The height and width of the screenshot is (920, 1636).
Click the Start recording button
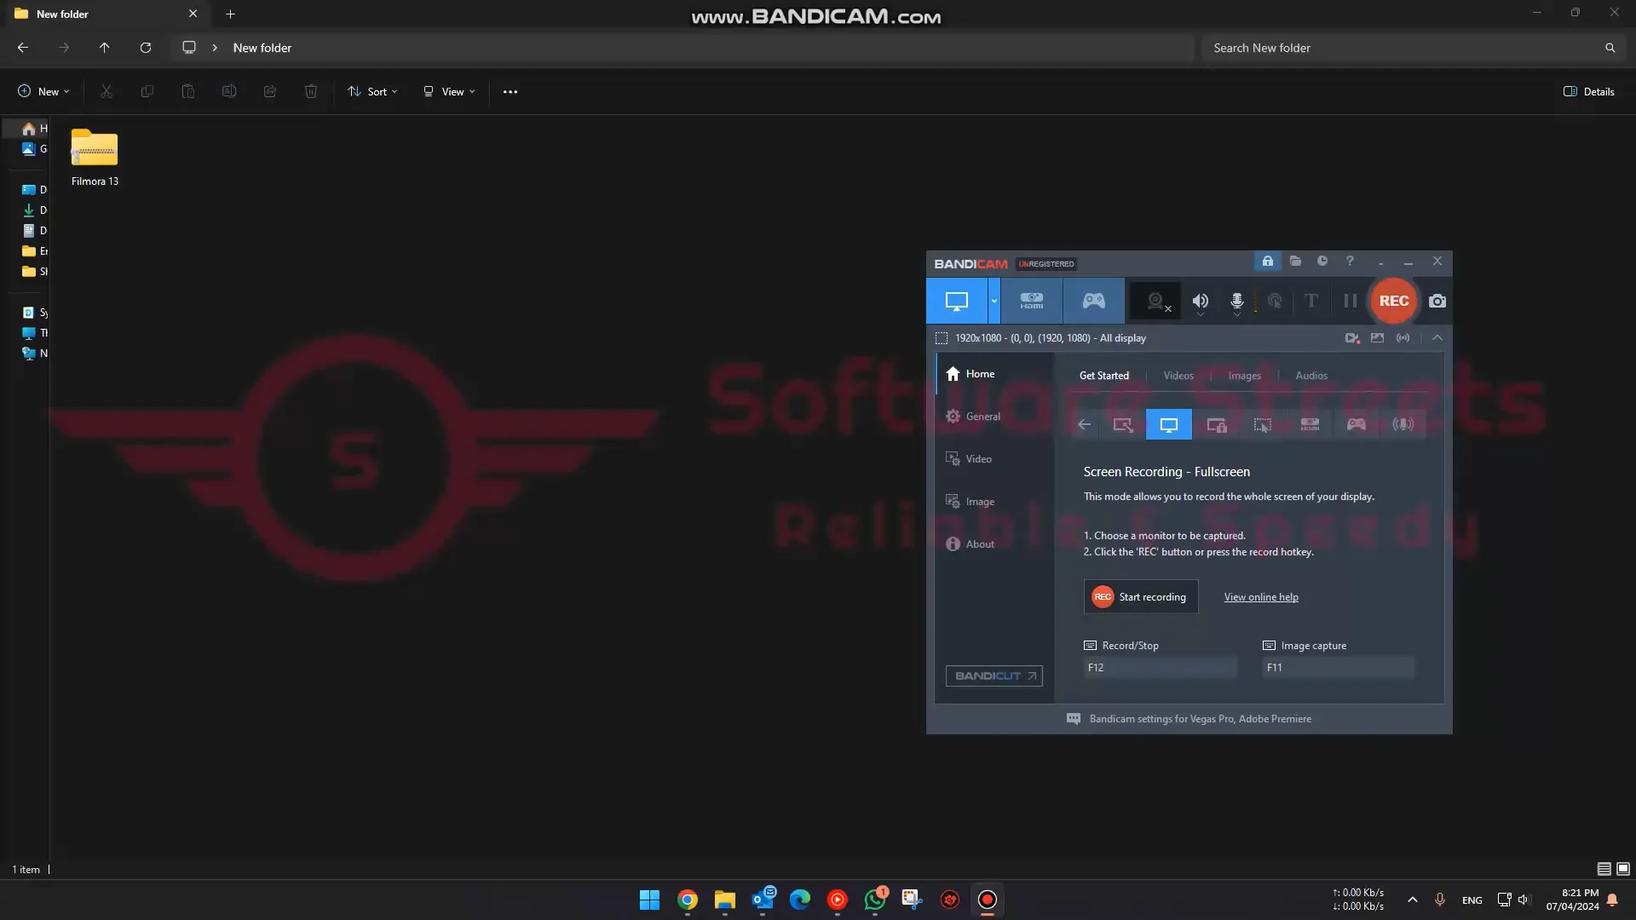pyautogui.click(x=1140, y=596)
